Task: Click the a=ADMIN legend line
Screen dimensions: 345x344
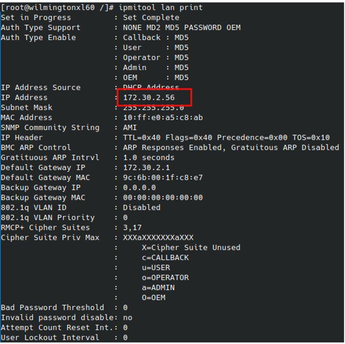Action: coord(158,288)
